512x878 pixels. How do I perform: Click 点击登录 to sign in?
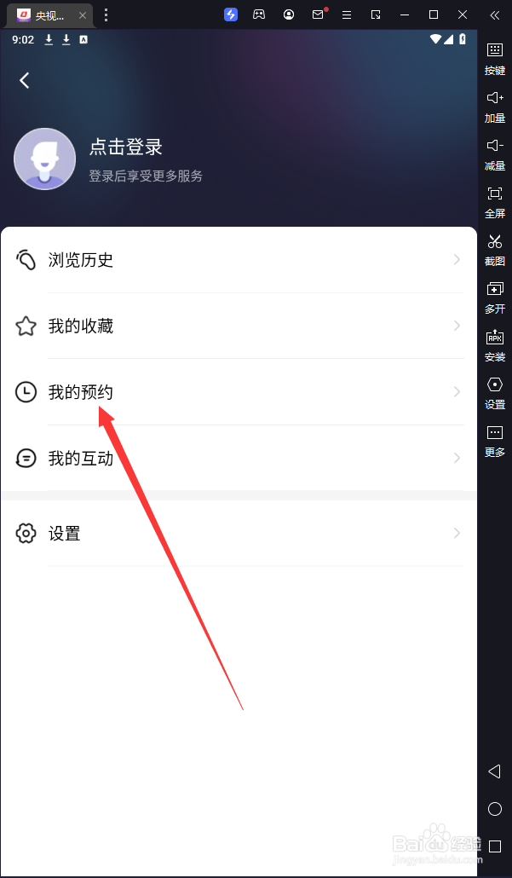tap(126, 147)
